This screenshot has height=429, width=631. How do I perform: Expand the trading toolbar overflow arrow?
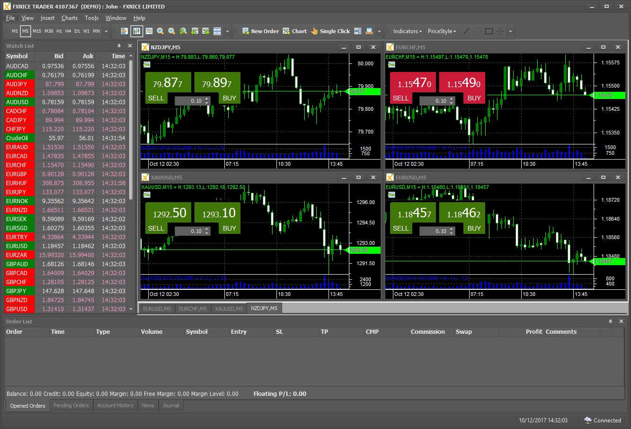pos(379,32)
